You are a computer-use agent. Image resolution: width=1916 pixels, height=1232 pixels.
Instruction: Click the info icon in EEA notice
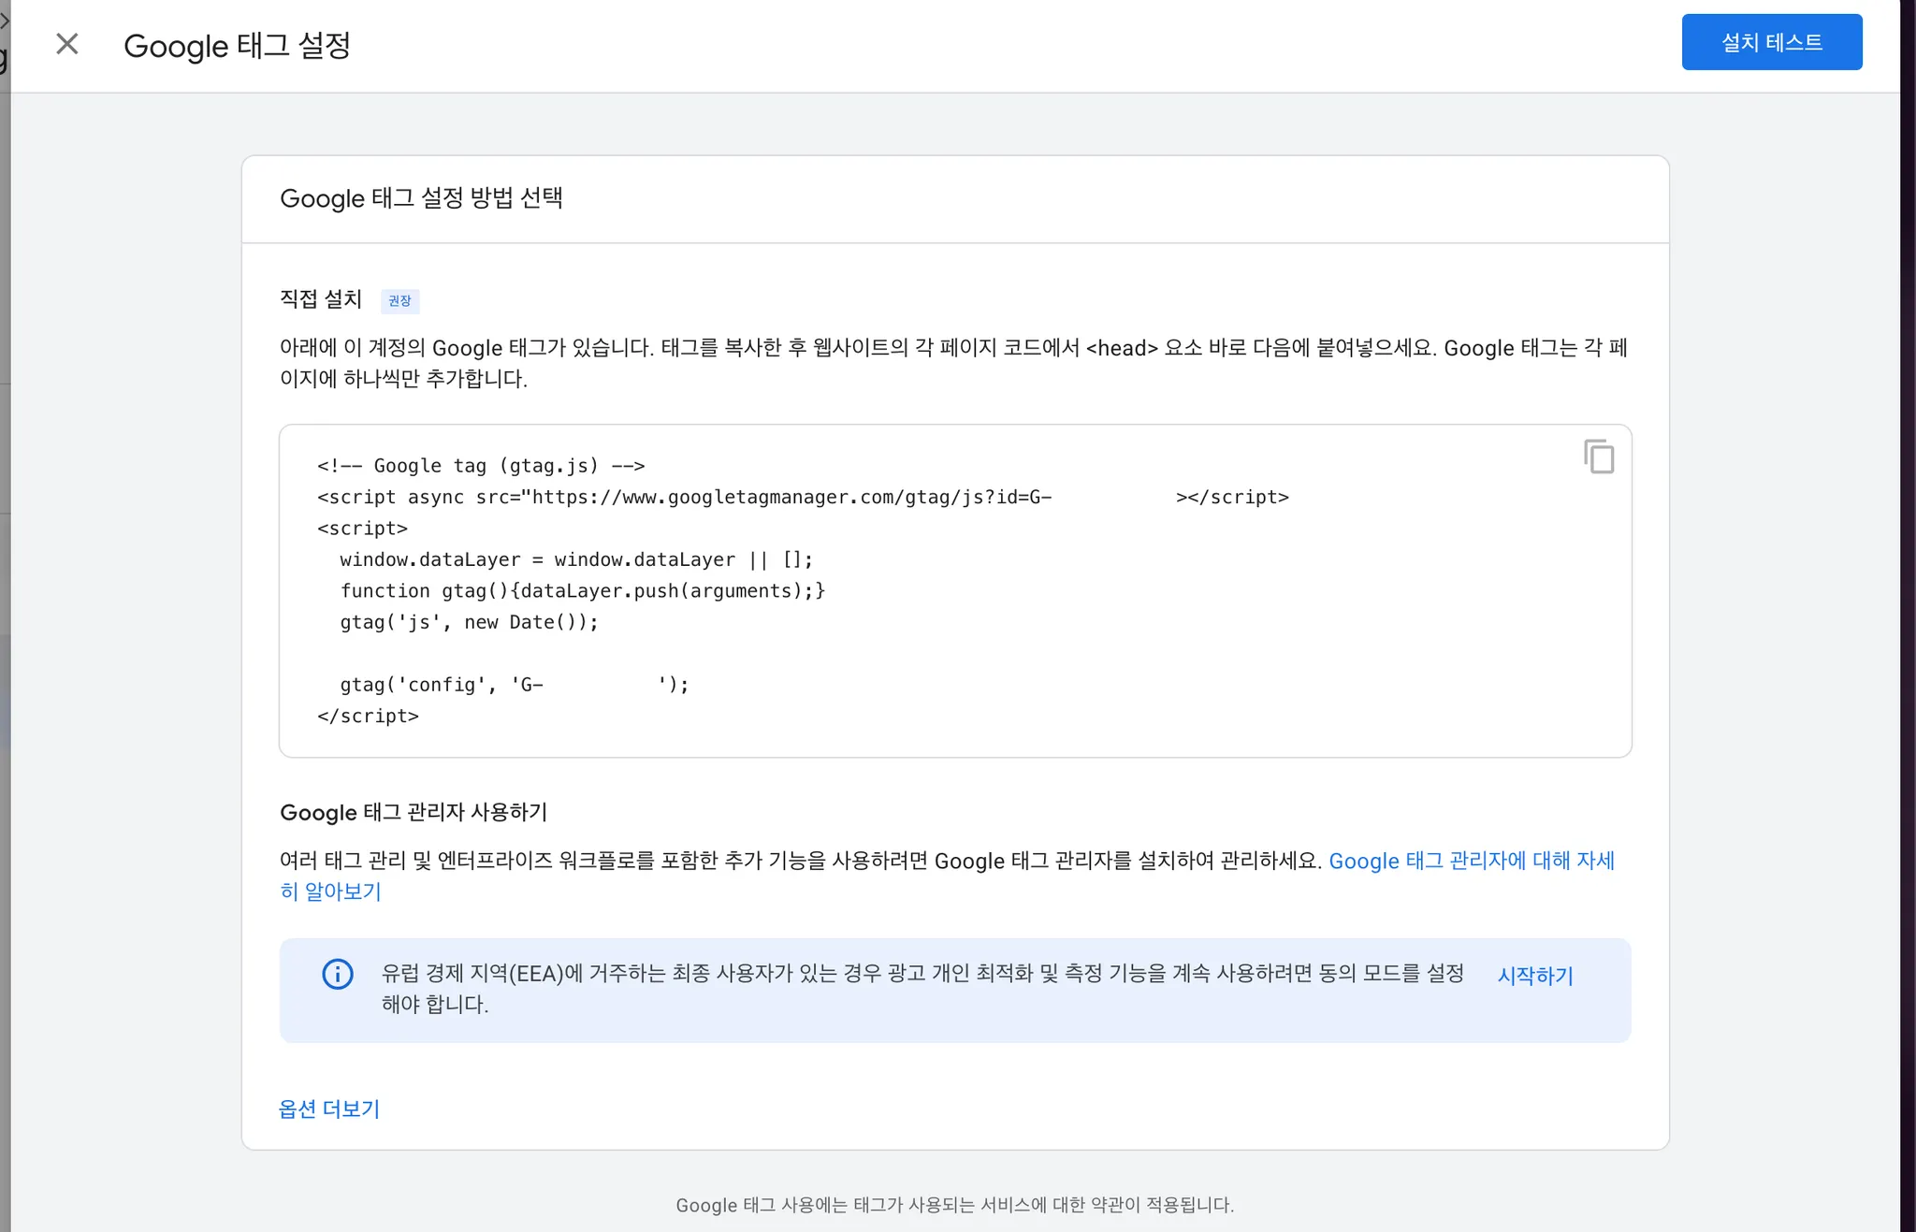click(338, 974)
